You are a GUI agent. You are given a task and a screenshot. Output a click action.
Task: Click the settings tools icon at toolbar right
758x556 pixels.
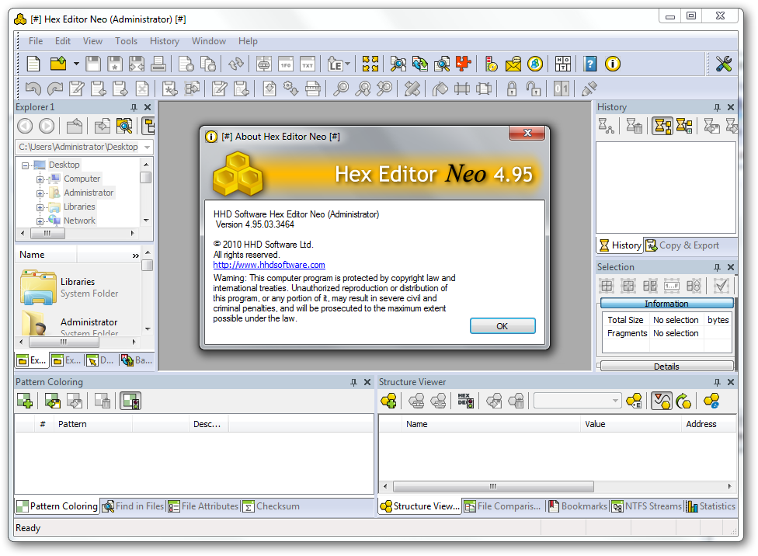point(723,64)
